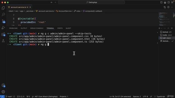Toggle the secondary side bar layout button
The width and height of the screenshot is (175, 98).
point(168,2)
